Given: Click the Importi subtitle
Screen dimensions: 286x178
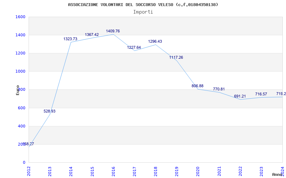Looking at the screenshot, I should pyautogui.click(x=143, y=12).
